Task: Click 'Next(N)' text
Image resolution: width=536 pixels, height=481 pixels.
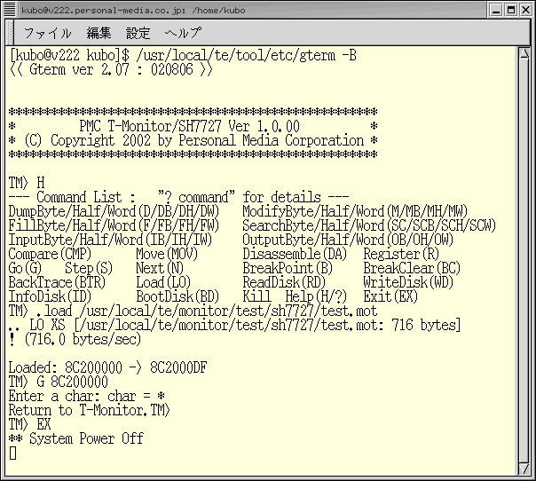Action: point(160,268)
